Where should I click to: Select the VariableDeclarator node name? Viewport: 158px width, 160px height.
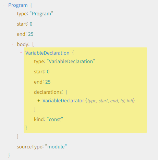(63, 101)
